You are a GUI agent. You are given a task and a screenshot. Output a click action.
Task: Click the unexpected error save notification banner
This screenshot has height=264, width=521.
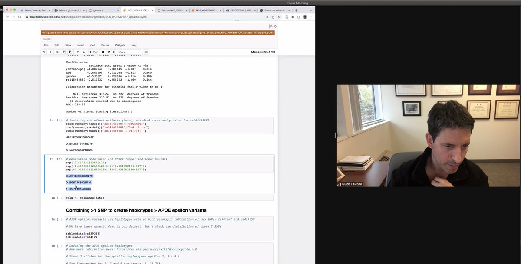coord(158,33)
